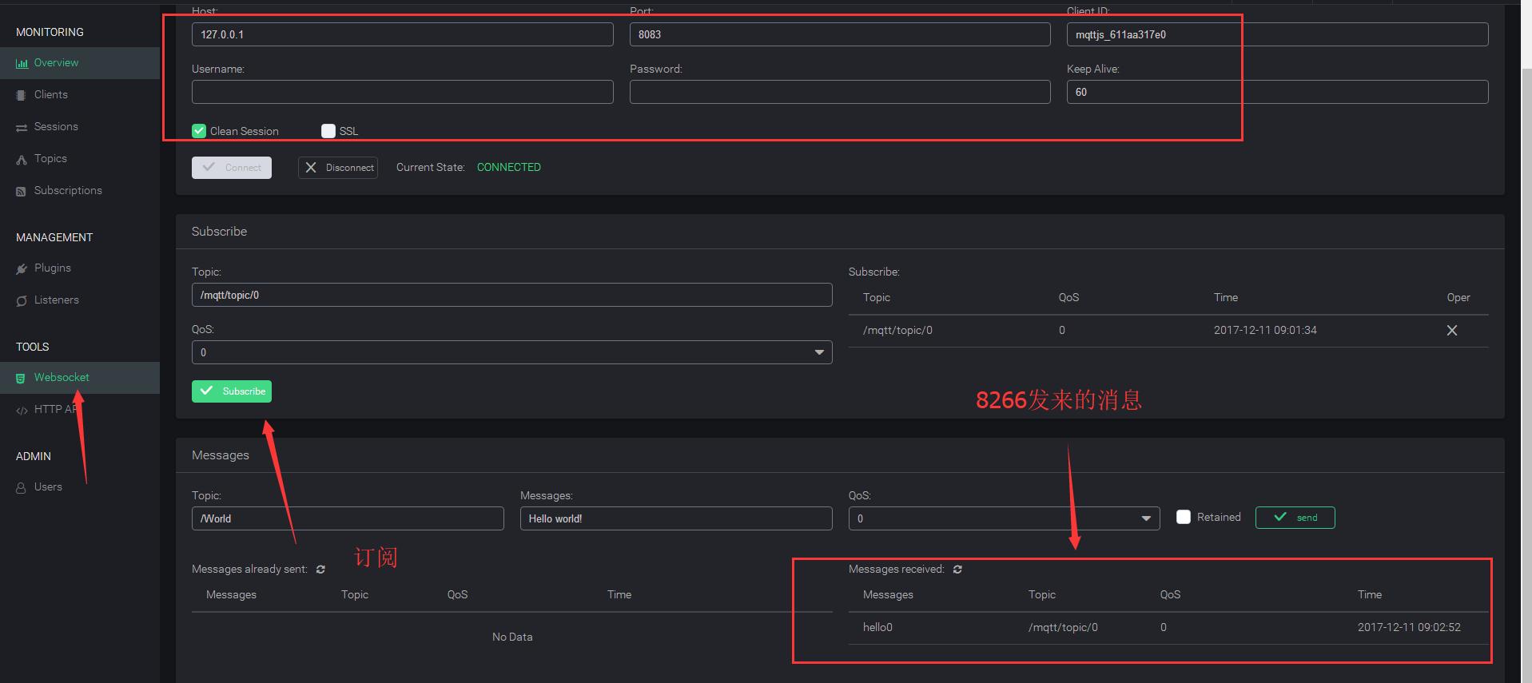Click the Port input field
1532x683 pixels.
tap(840, 34)
